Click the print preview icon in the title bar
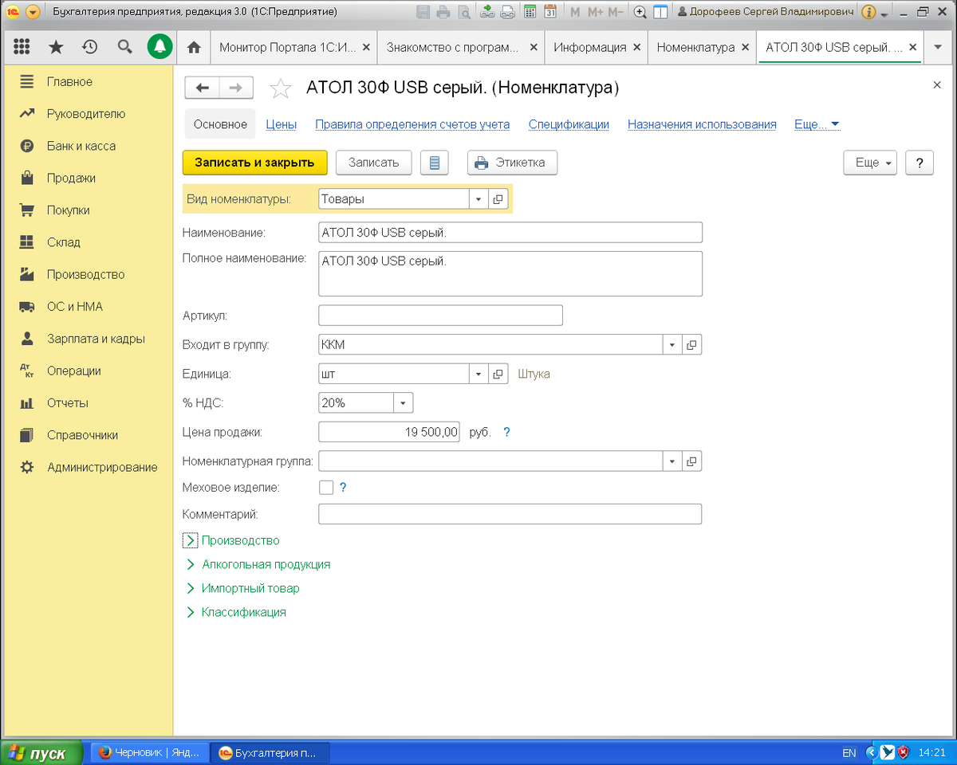Screen dimensions: 957x765 pyautogui.click(x=463, y=13)
